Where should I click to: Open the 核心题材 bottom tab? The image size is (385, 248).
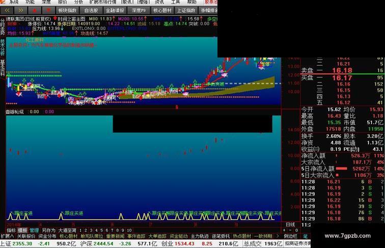coord(69,236)
